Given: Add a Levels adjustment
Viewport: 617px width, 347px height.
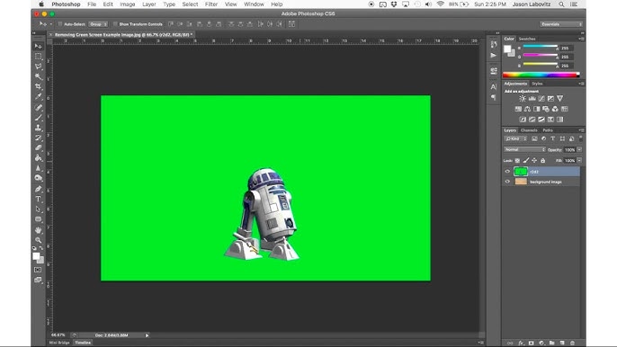Looking at the screenshot, I should point(532,99).
